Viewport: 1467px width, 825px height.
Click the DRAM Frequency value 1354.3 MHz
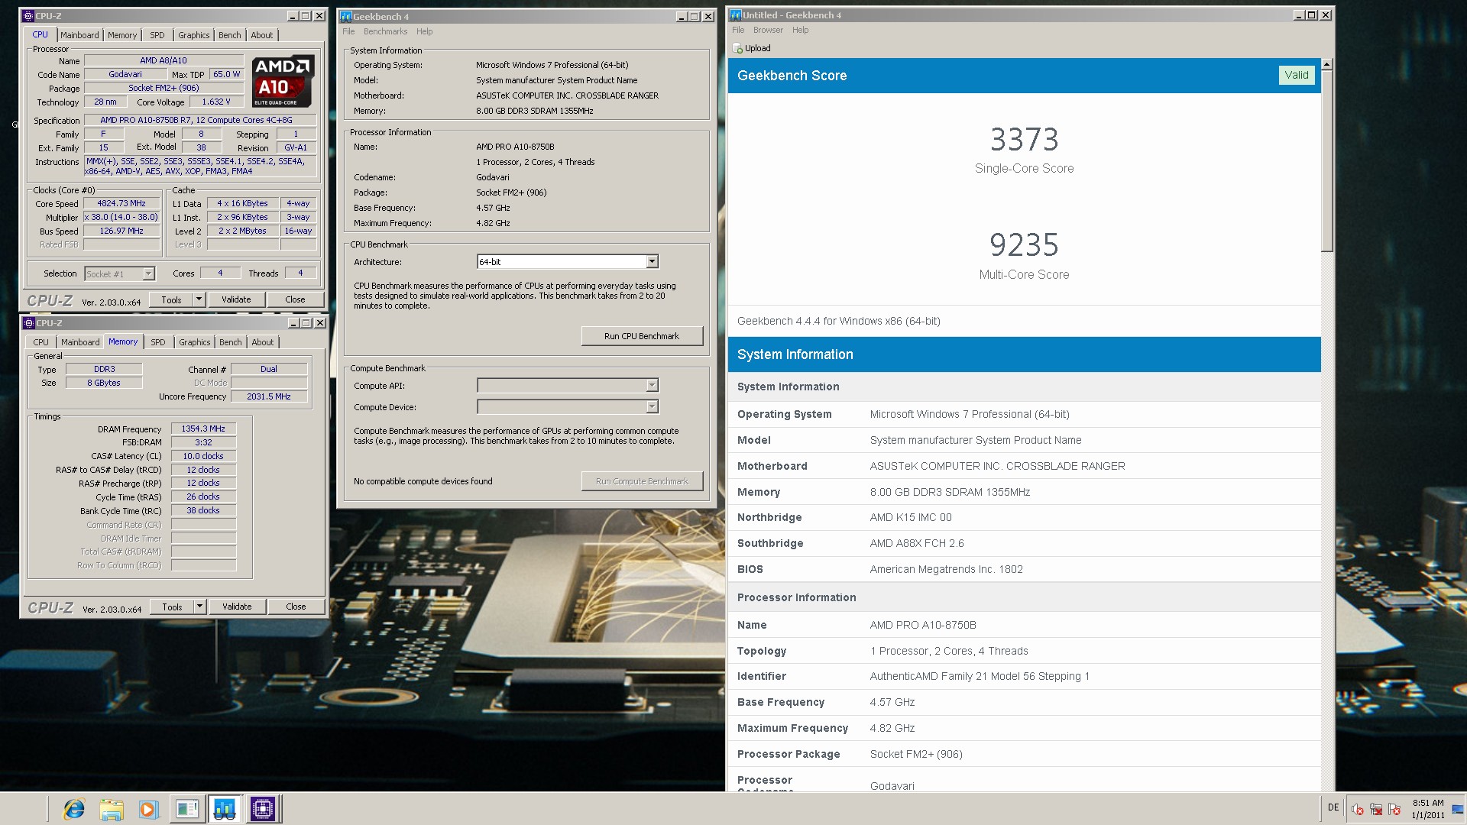click(203, 429)
